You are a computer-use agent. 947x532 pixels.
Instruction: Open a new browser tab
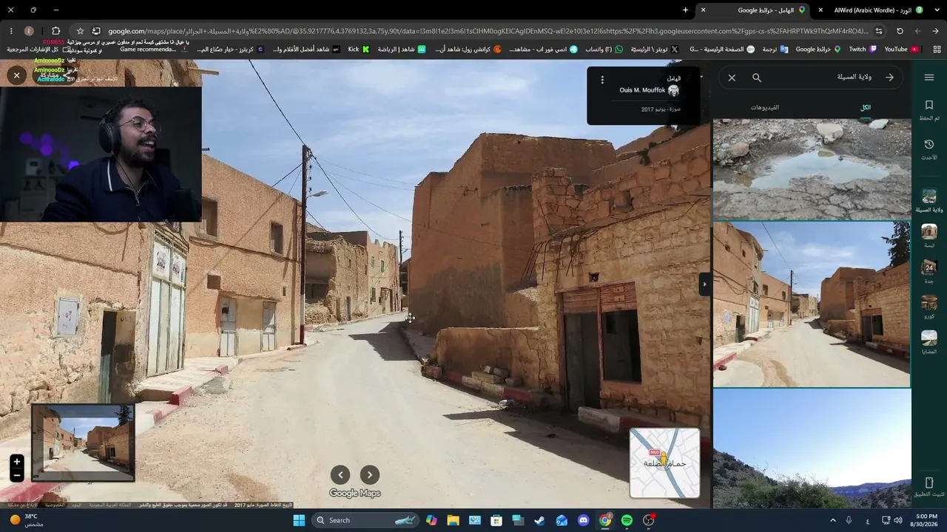[685, 10]
